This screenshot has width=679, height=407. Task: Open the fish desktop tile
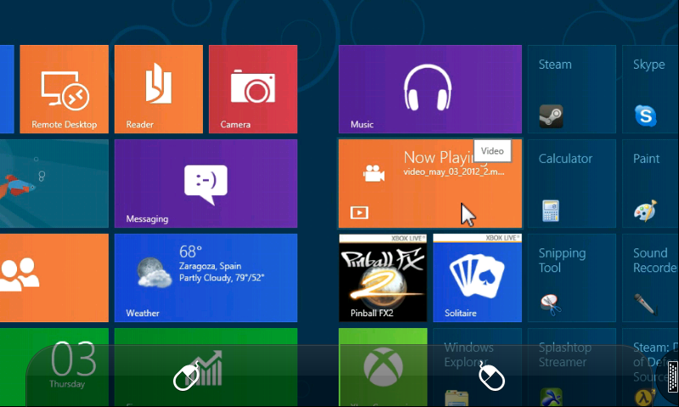click(54, 183)
